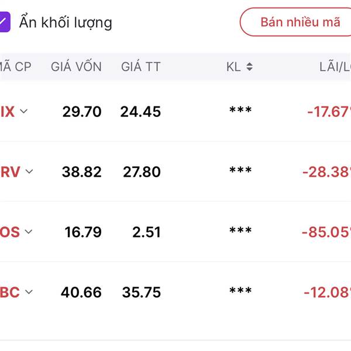Expand the chevron beside the IX ticker
Image resolution: width=351 pixels, height=351 pixels.
pyautogui.click(x=24, y=111)
